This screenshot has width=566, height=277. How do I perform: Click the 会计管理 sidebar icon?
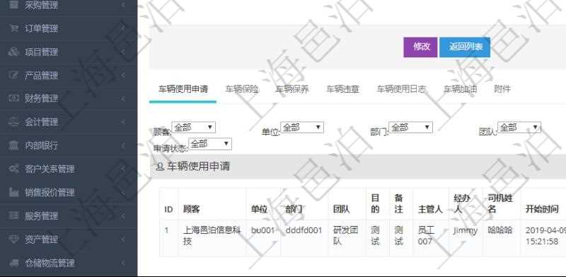[13, 122]
